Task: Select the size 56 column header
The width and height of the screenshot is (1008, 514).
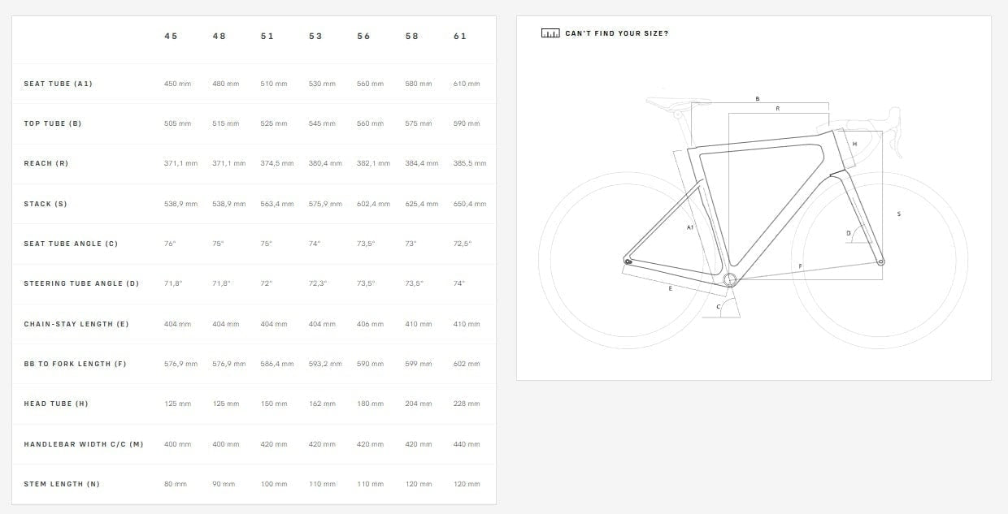Action: [363, 37]
